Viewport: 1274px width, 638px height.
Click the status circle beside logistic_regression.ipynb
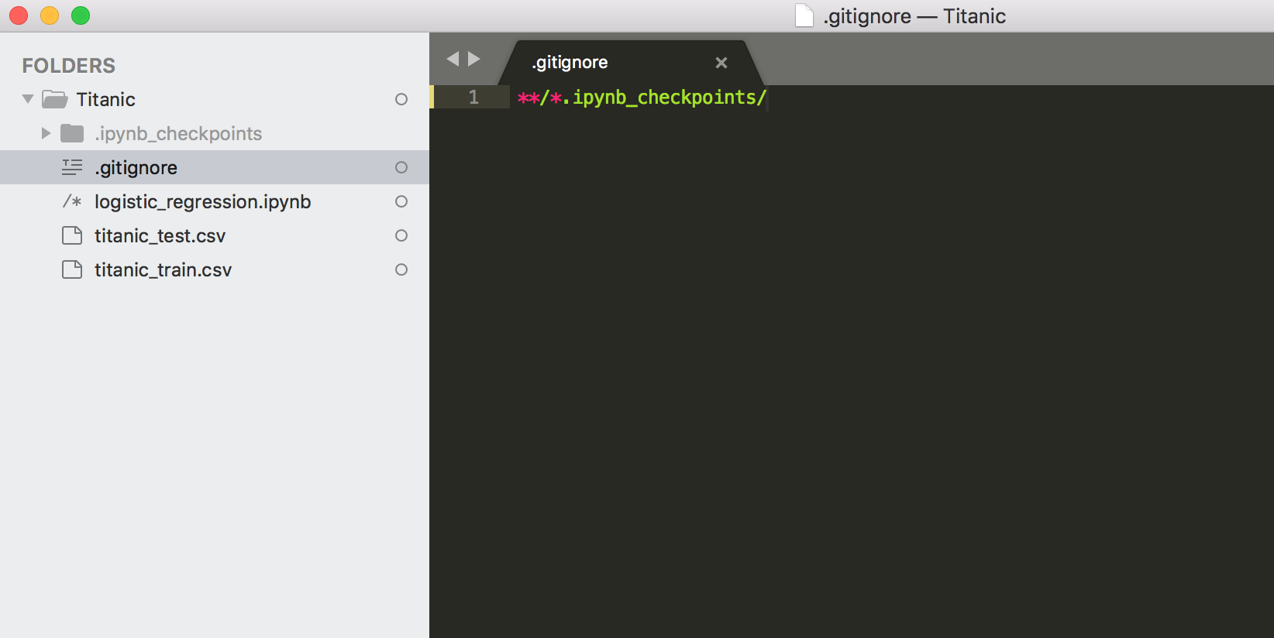401,201
